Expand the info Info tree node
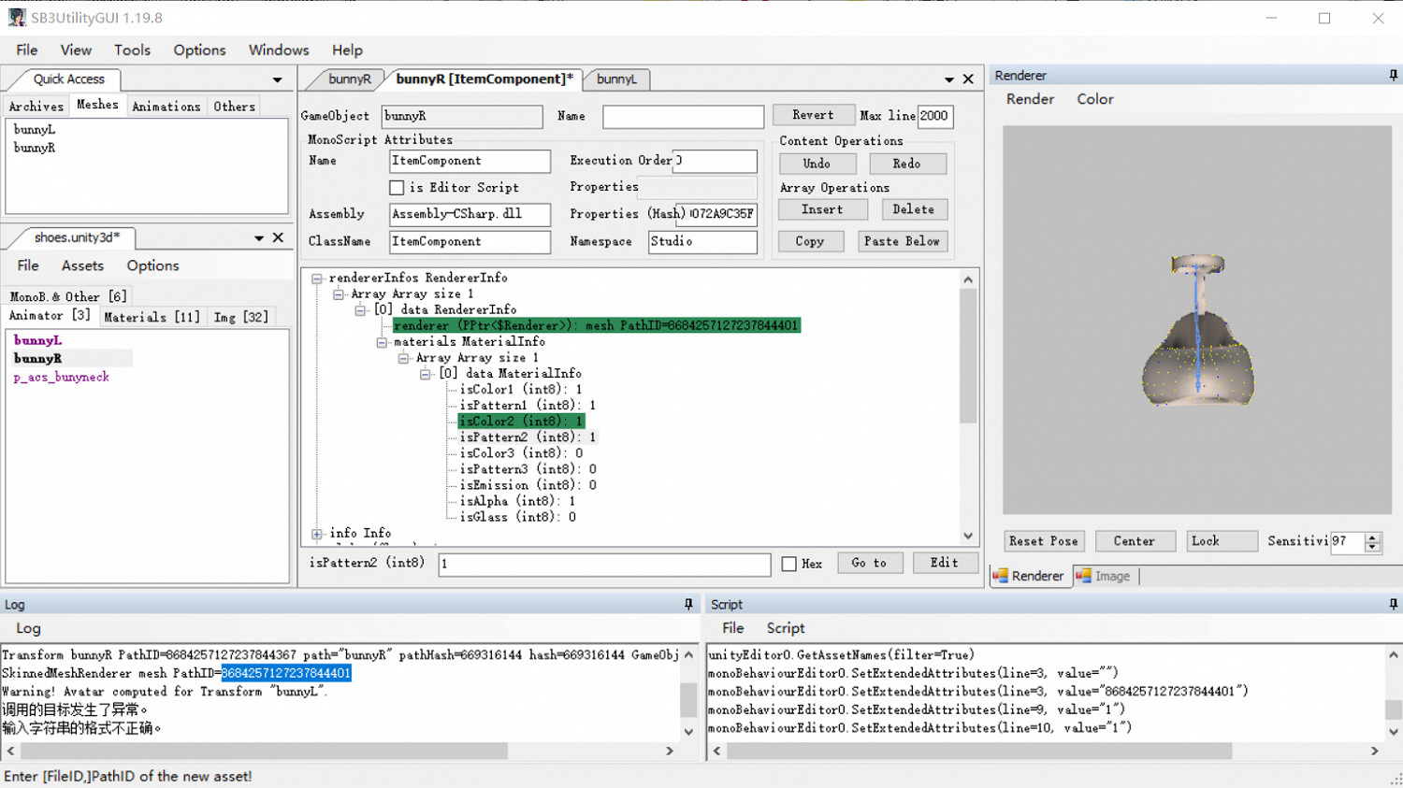The width and height of the screenshot is (1403, 788). (317, 534)
